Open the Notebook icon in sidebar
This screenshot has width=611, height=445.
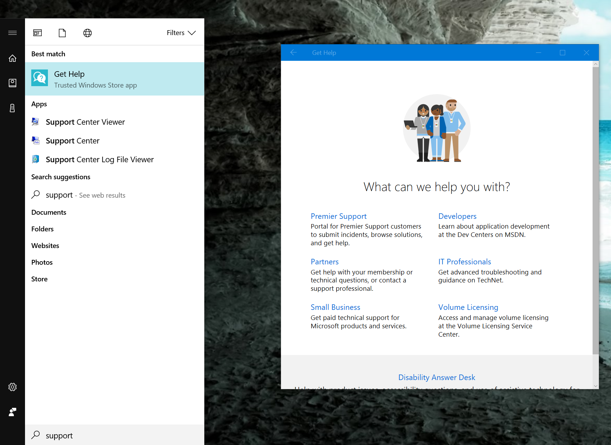(13, 83)
